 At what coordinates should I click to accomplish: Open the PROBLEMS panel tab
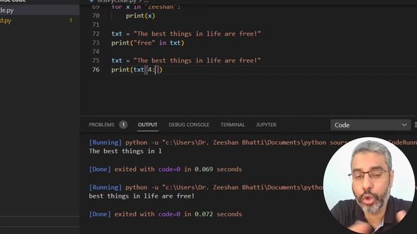pos(102,125)
